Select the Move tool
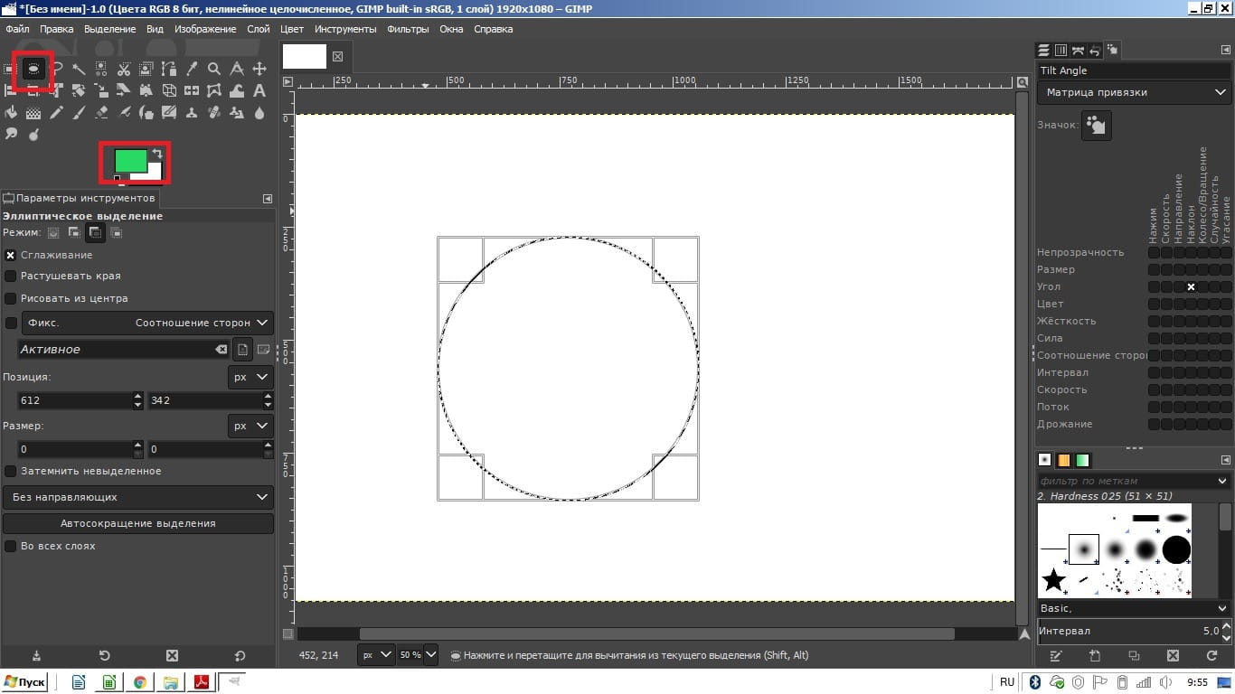The width and height of the screenshot is (1235, 694). [x=259, y=69]
